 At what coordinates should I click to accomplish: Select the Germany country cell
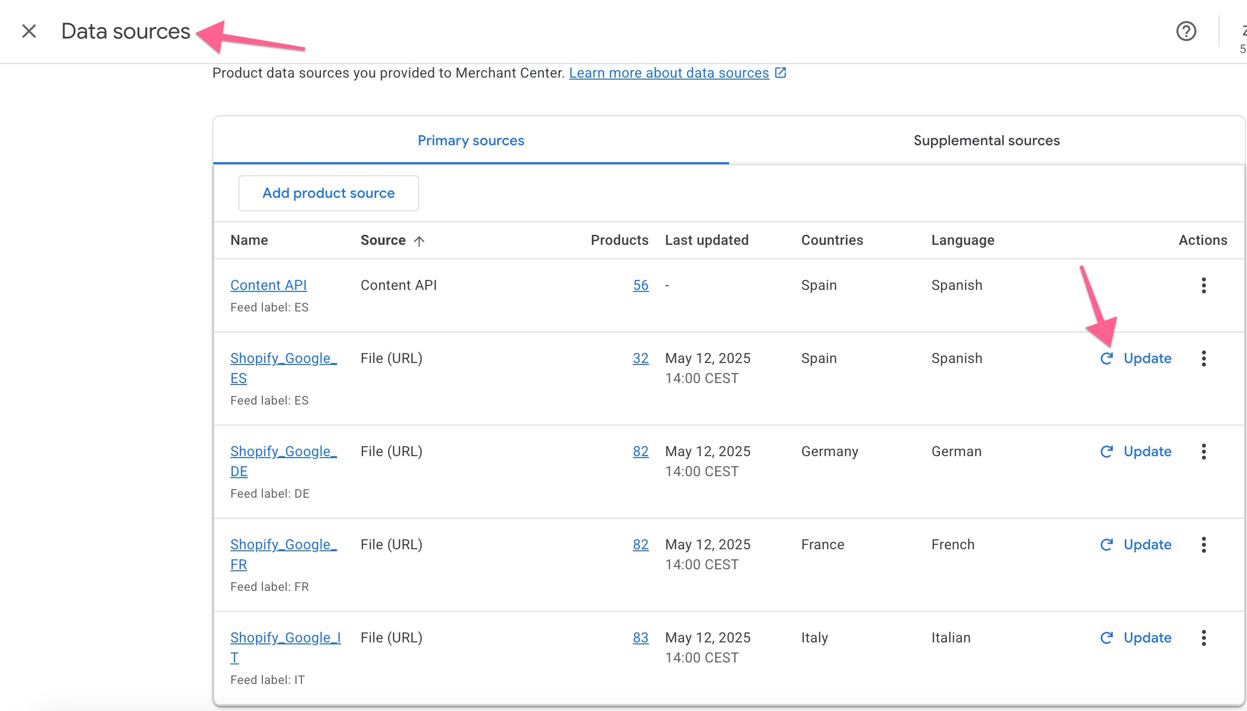(830, 452)
